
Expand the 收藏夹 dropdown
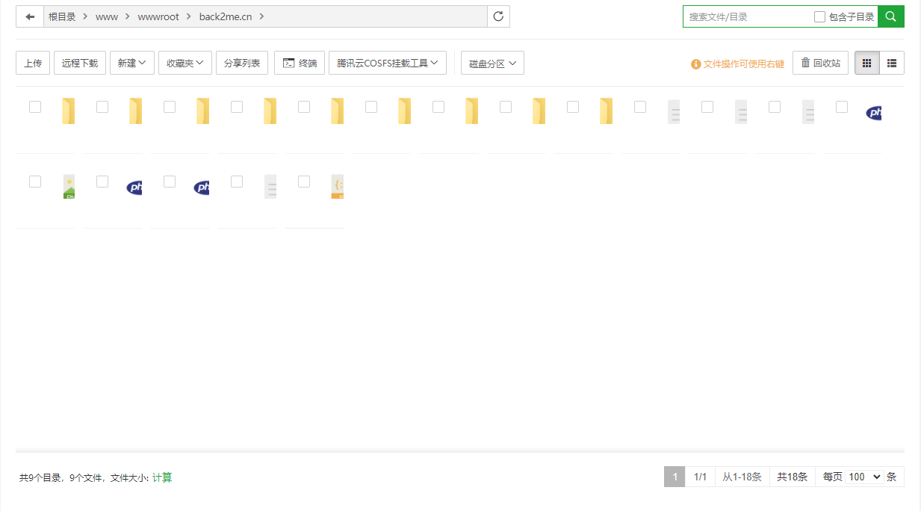[x=185, y=63]
